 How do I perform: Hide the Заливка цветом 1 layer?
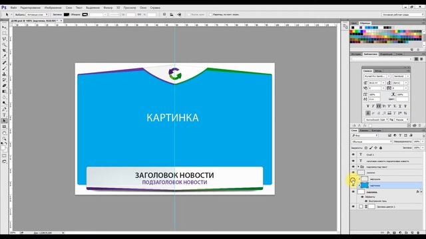click(353, 206)
